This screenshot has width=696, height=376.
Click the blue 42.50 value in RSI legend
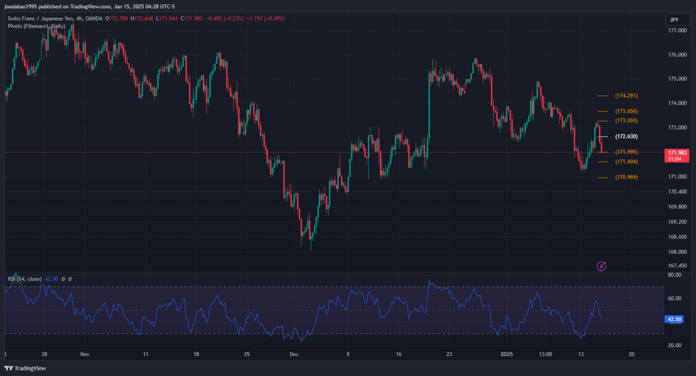point(52,279)
